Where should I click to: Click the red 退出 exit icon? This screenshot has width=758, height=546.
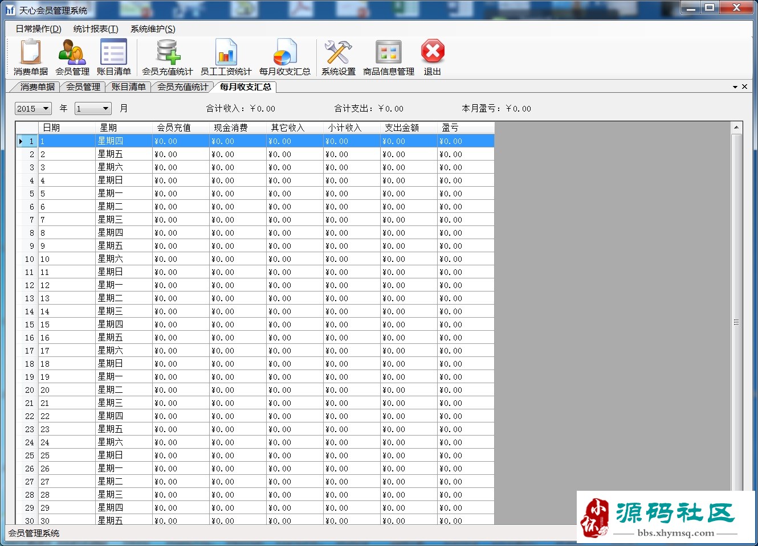pos(433,58)
